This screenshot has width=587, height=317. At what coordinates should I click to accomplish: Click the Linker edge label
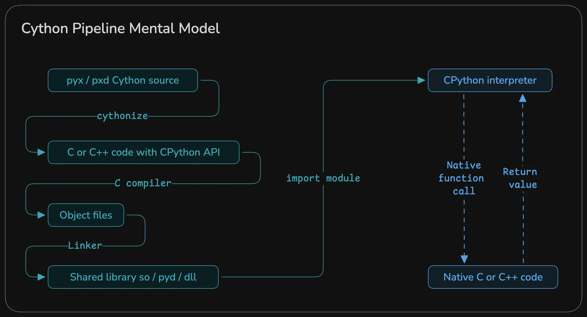pyautogui.click(x=85, y=245)
